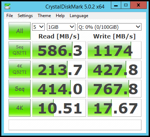
Task: Click the empty comment field at bottom
Action: click(75, 125)
